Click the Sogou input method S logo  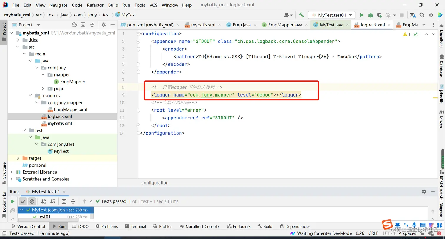pyautogui.click(x=387, y=225)
